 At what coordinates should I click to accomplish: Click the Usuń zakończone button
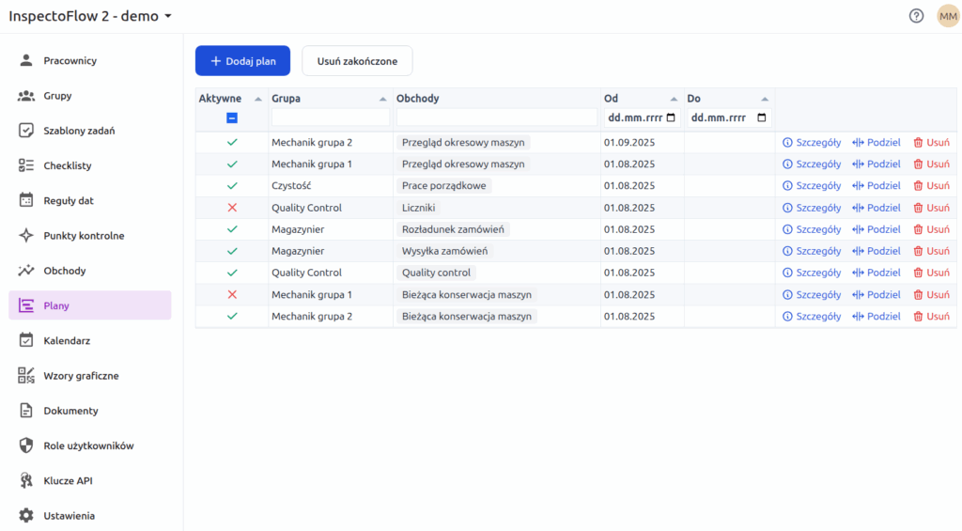coord(357,61)
